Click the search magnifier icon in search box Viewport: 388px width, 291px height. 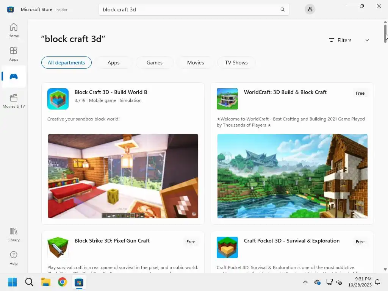click(x=282, y=9)
